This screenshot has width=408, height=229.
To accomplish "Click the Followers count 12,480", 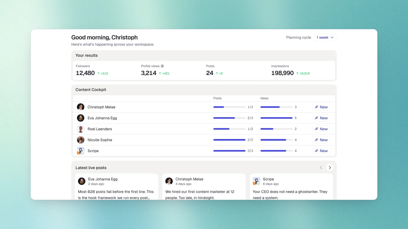I will pos(85,73).
